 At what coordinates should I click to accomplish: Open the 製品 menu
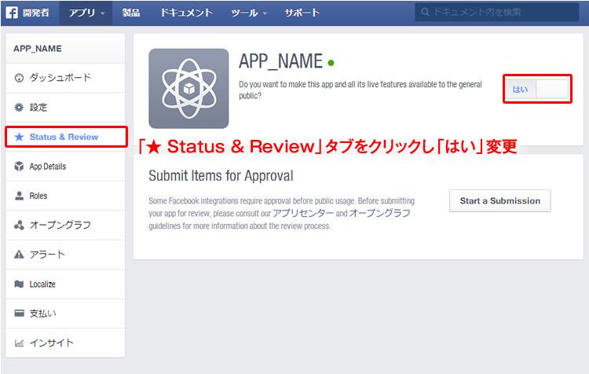[131, 13]
